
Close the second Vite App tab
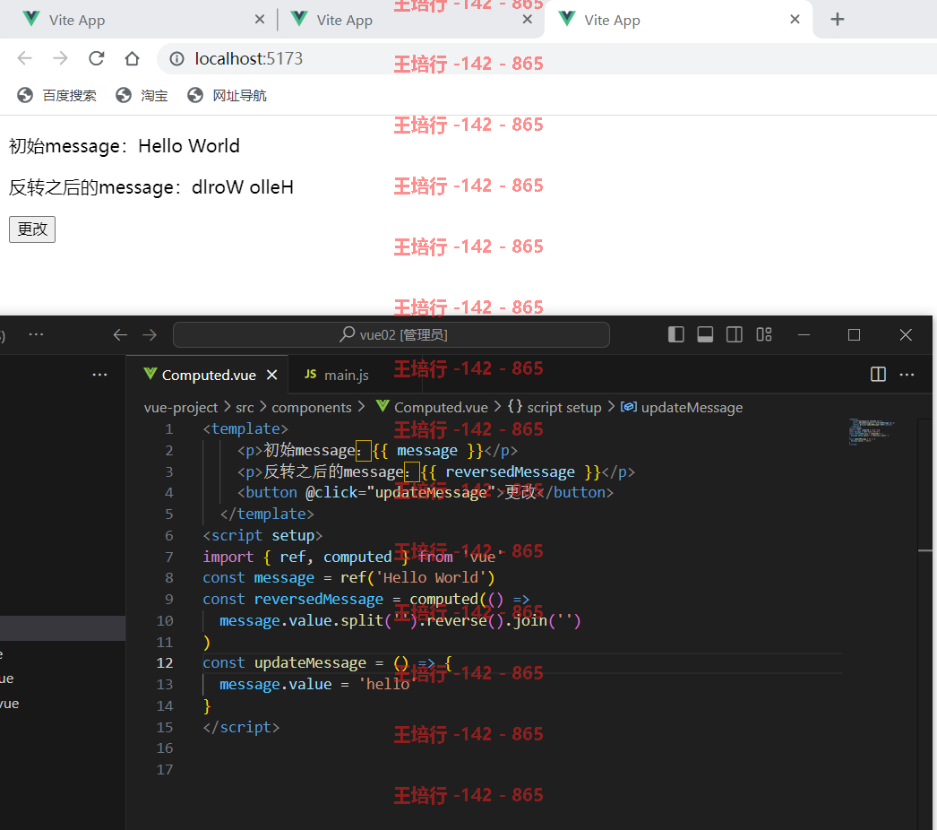click(527, 19)
